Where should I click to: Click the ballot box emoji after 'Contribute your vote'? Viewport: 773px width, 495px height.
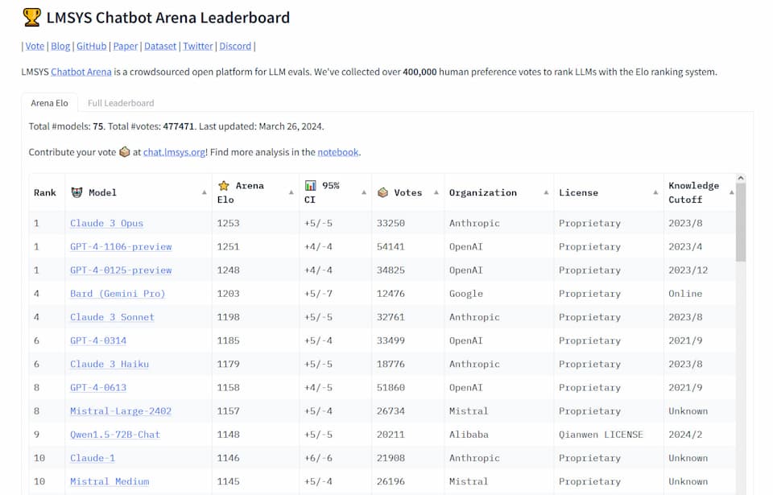pos(124,152)
